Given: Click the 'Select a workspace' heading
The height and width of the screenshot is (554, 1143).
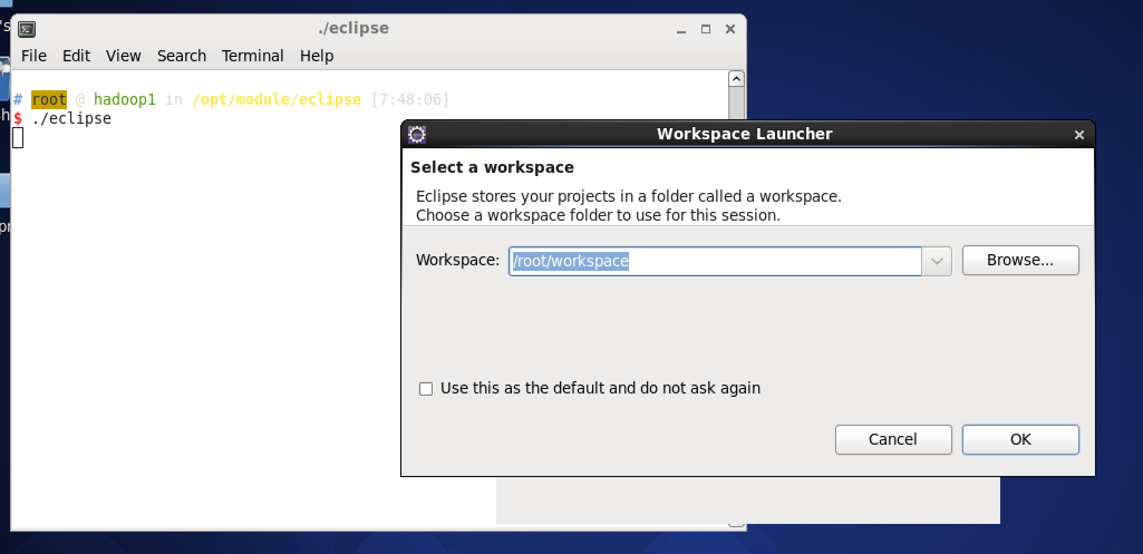Looking at the screenshot, I should [x=492, y=167].
